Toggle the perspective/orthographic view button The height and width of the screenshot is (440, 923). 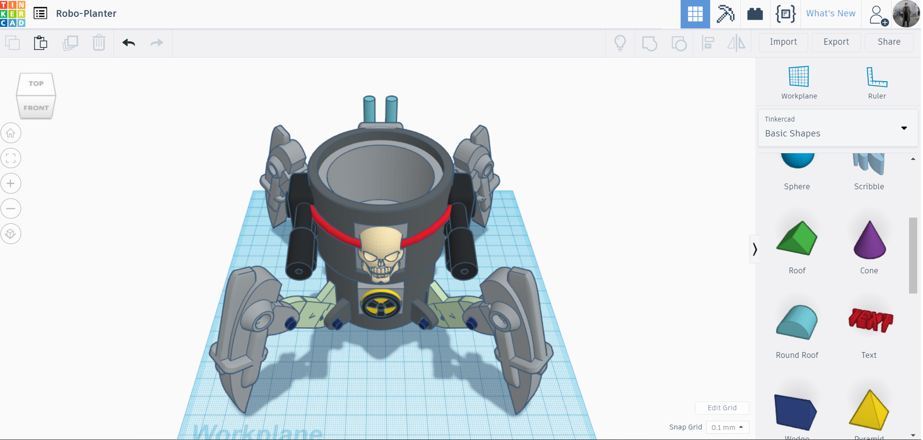tap(11, 234)
